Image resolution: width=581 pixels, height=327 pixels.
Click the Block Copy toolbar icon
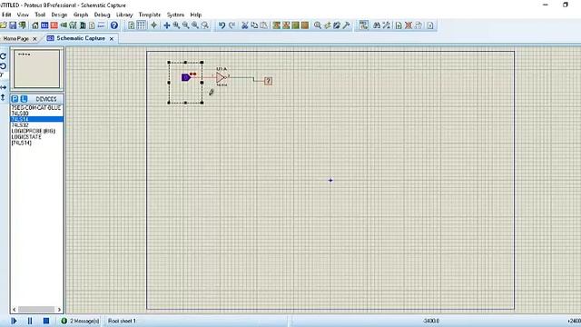[276, 25]
